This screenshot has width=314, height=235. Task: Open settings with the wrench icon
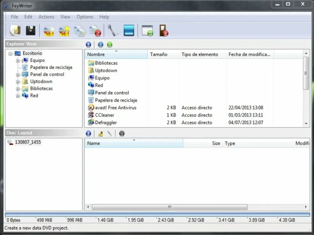pos(113,31)
